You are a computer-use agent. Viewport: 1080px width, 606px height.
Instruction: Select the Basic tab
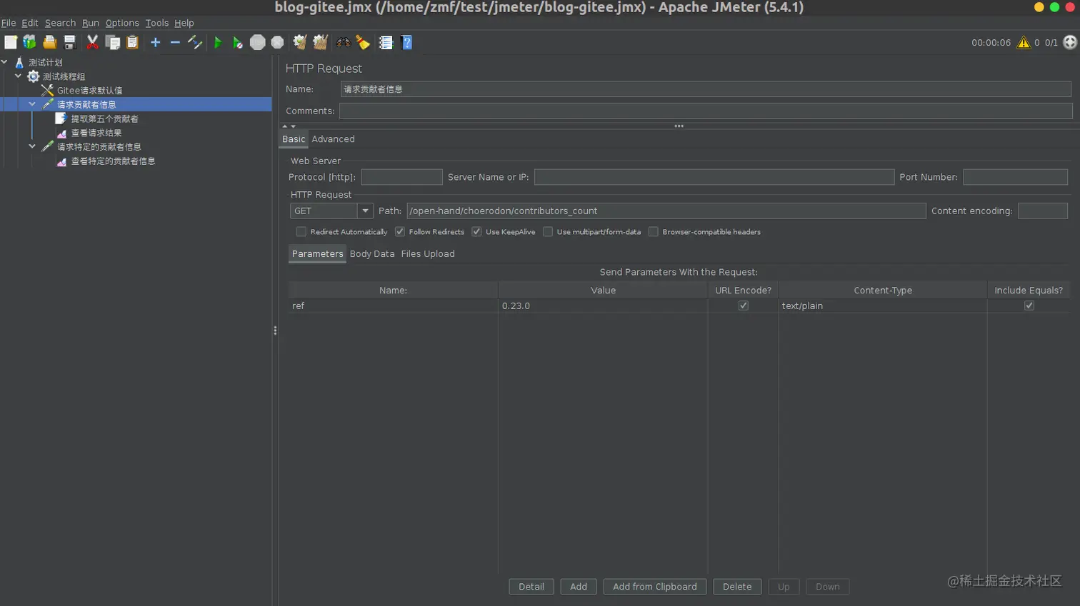[x=294, y=139]
